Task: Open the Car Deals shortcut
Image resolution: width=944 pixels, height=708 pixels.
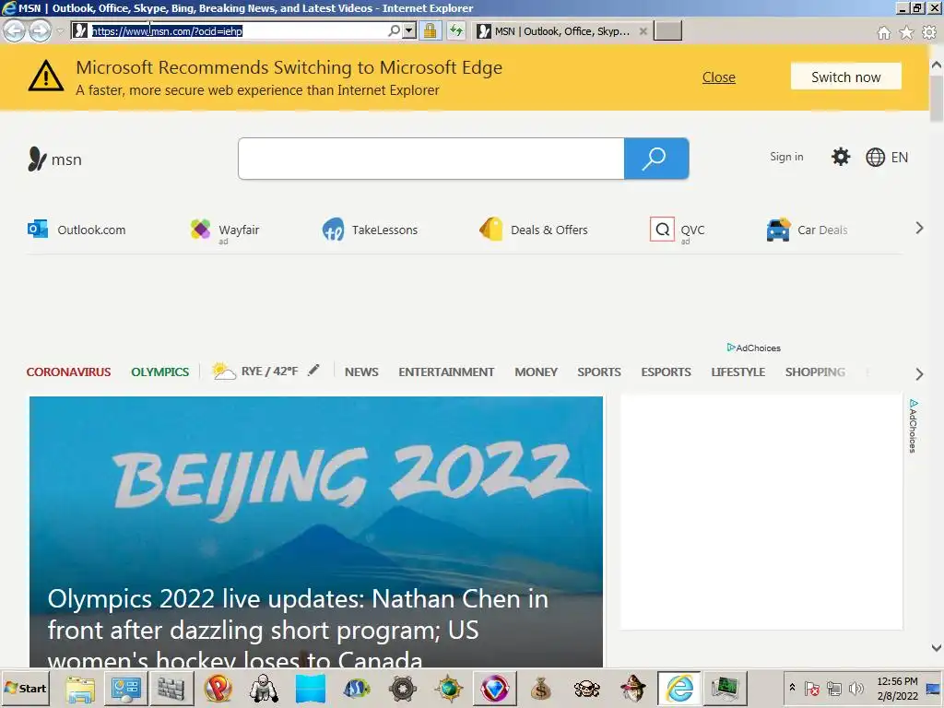Action: coord(807,230)
